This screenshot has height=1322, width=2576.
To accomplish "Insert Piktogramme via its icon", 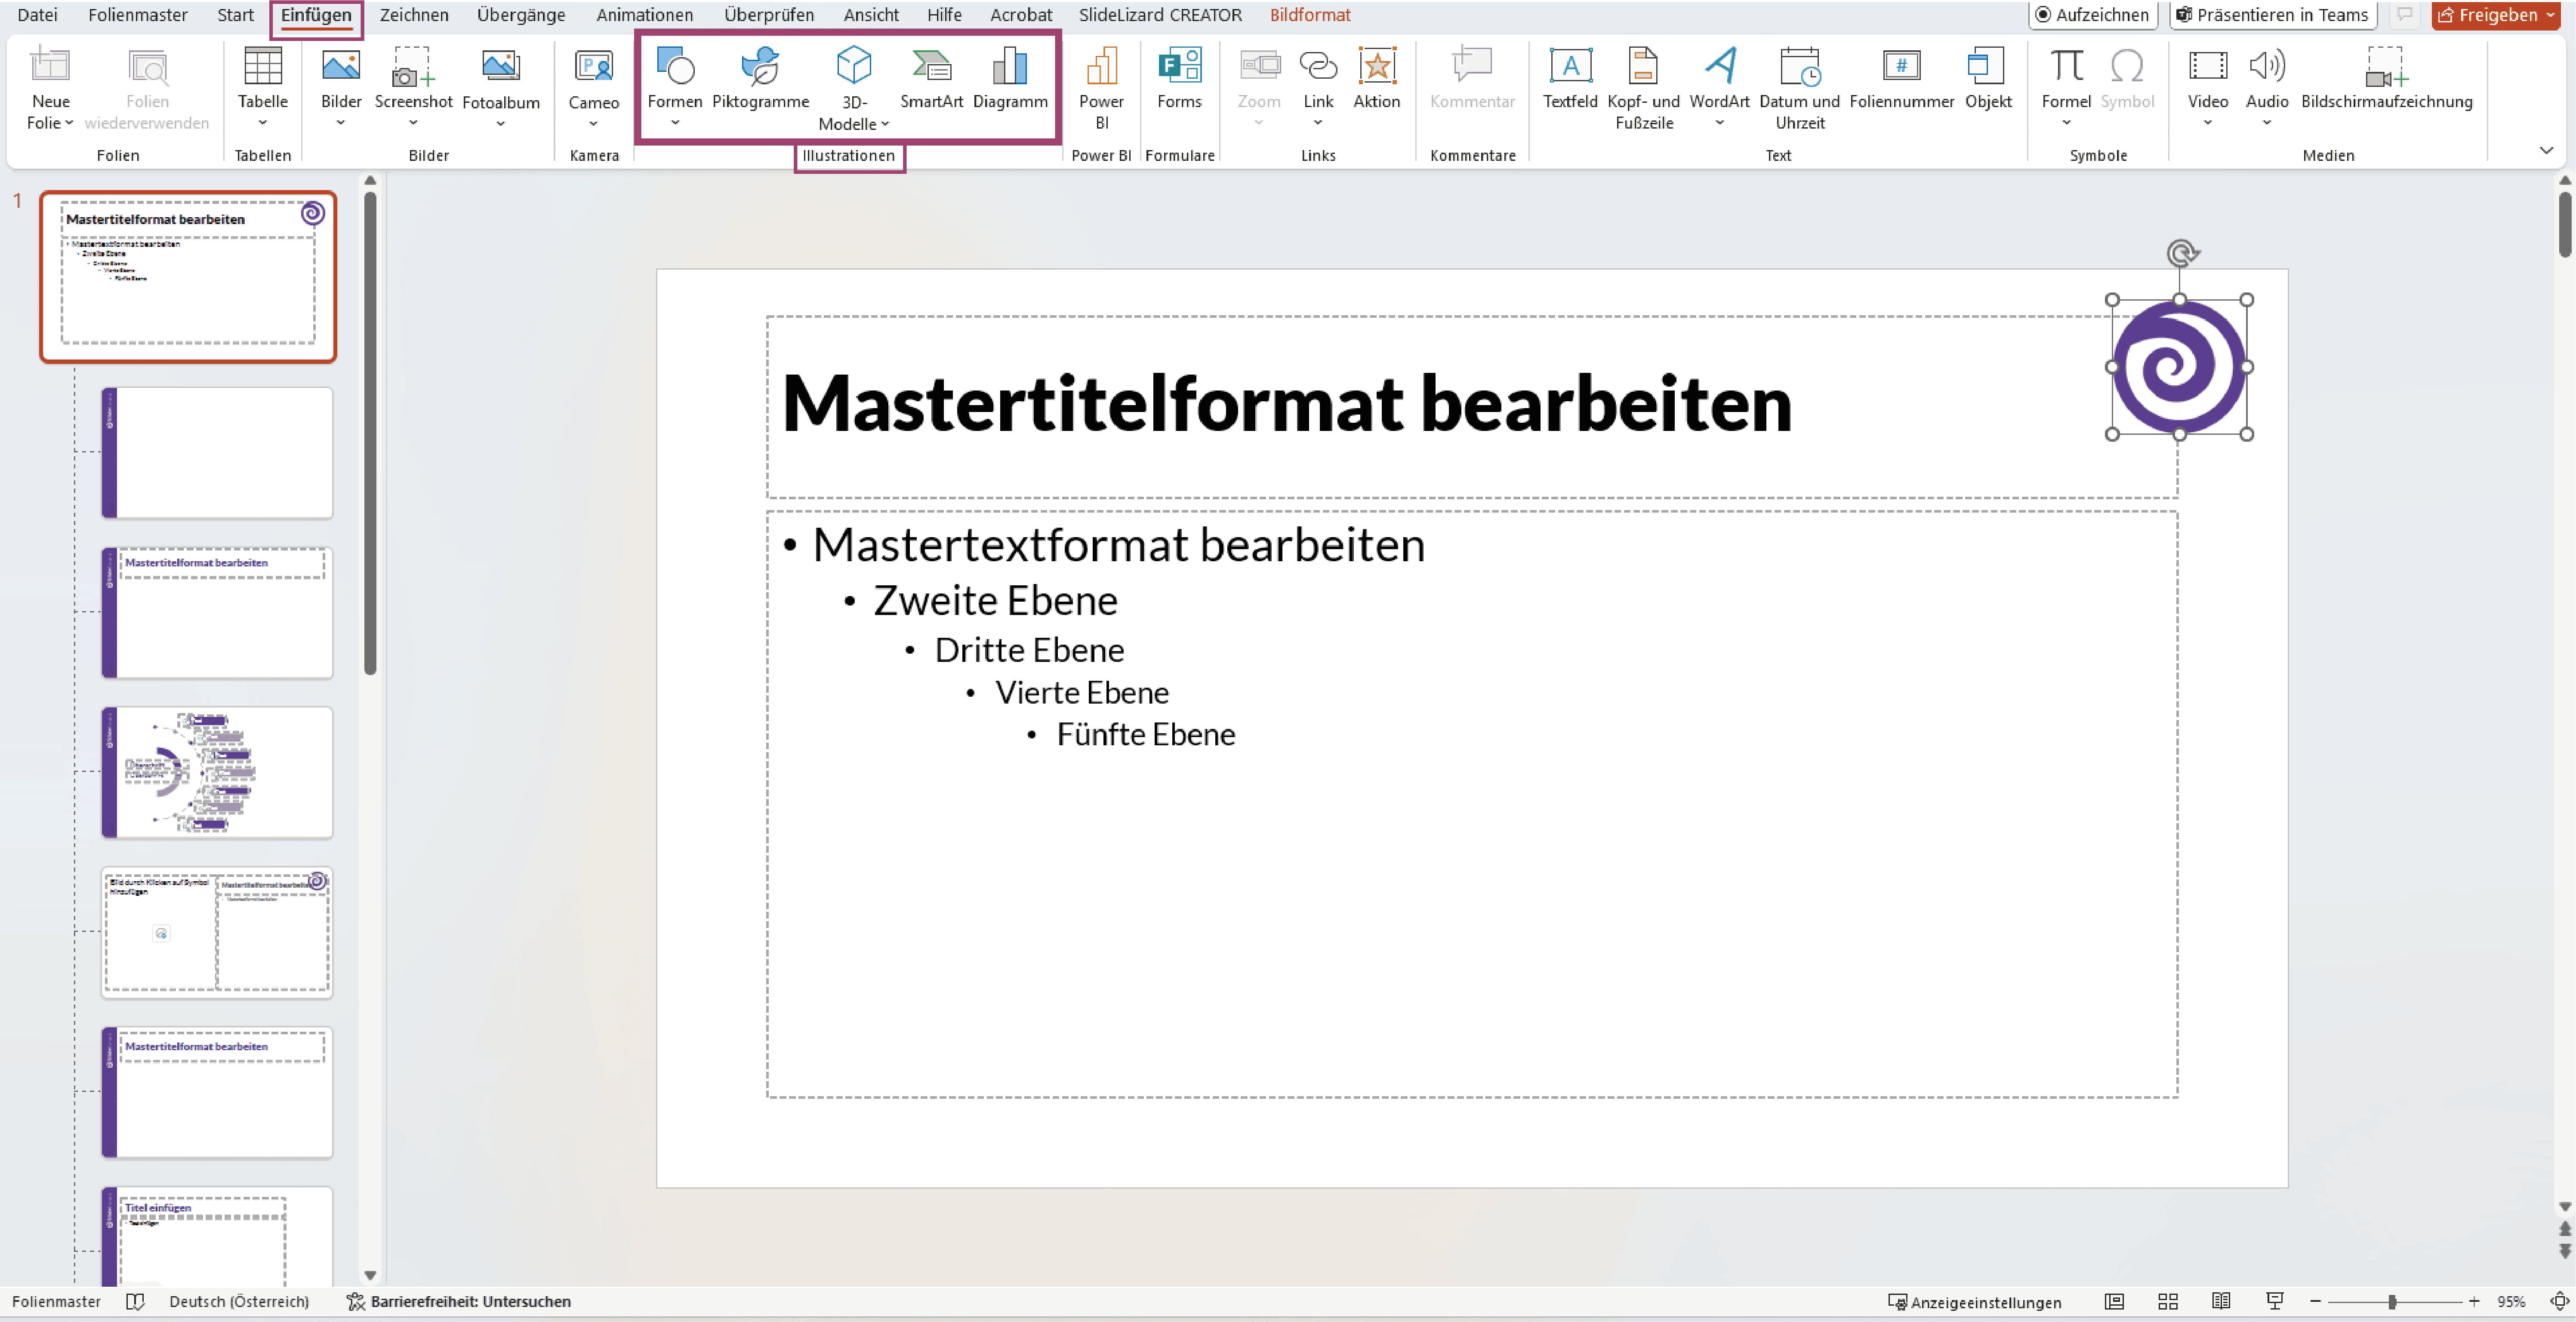I will (760, 66).
